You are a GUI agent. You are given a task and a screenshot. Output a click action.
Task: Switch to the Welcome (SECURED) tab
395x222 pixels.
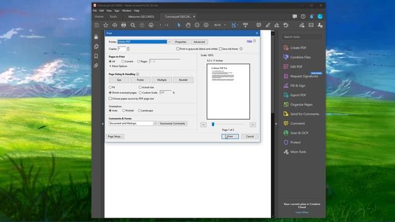pos(141,17)
